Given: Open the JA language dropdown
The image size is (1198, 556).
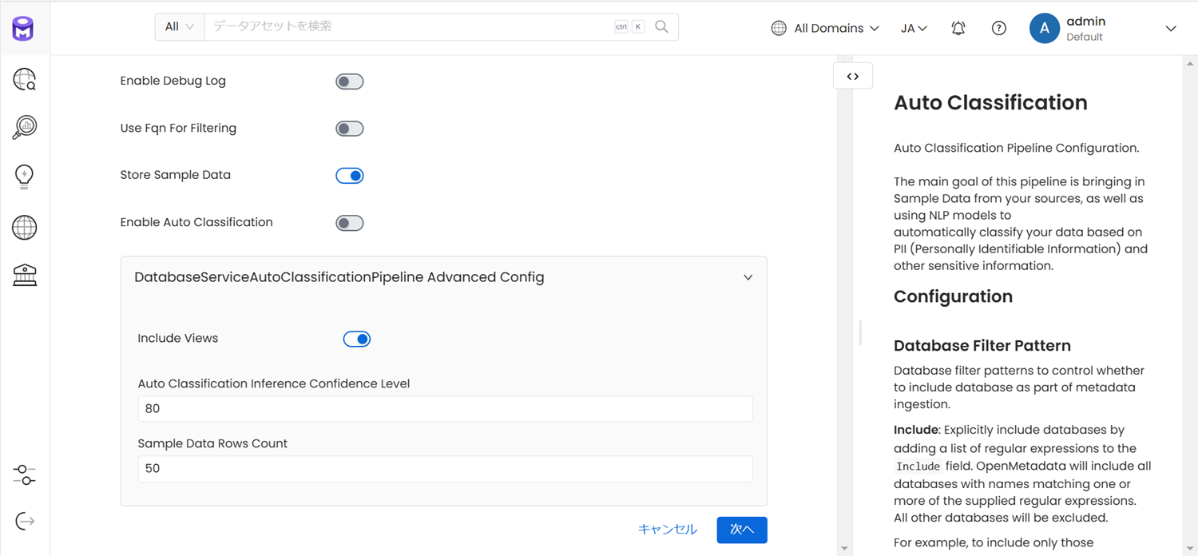Looking at the screenshot, I should 914,28.
